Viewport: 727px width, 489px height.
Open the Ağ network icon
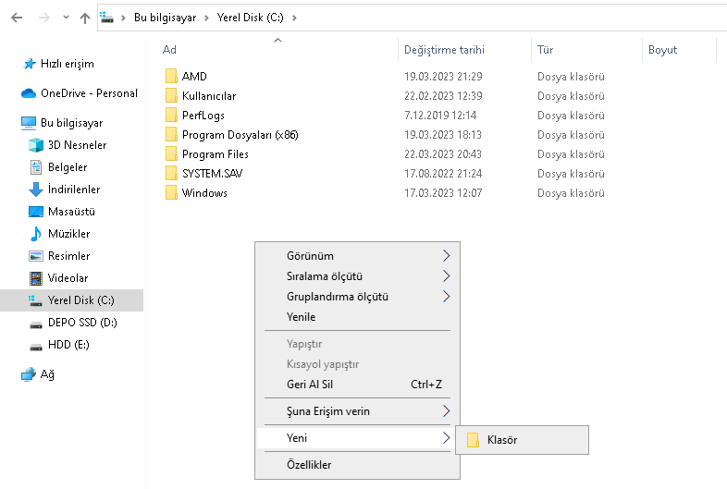pyautogui.click(x=28, y=374)
